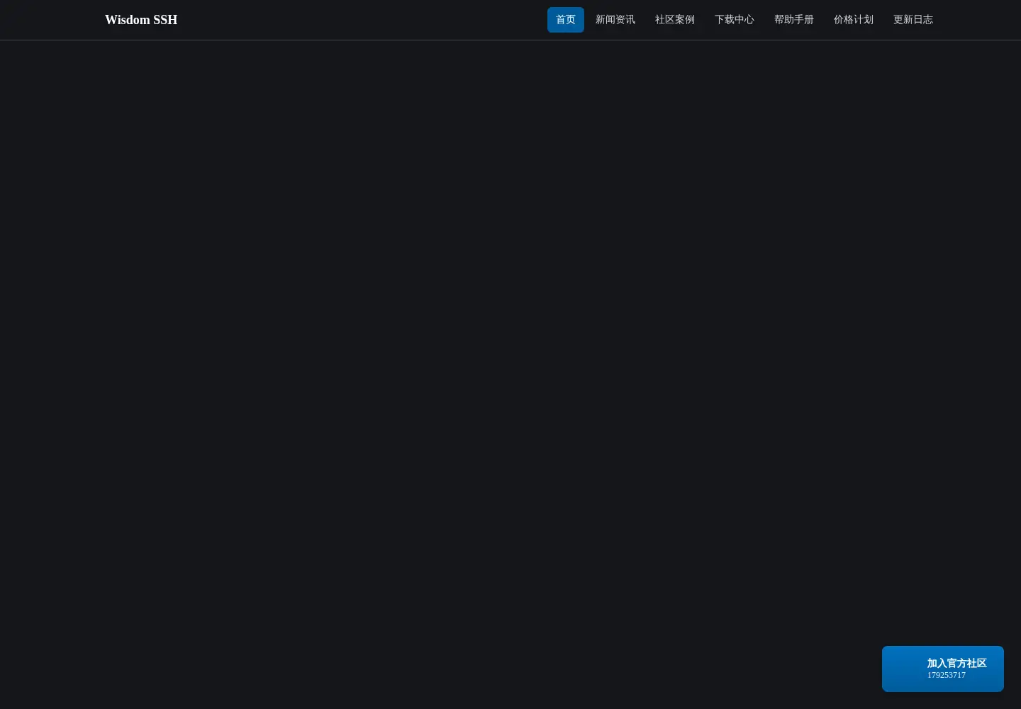Open 社区案例 community cases page
This screenshot has height=709, width=1021.
675,20
